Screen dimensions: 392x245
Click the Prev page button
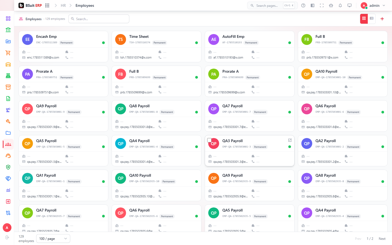click(358, 239)
